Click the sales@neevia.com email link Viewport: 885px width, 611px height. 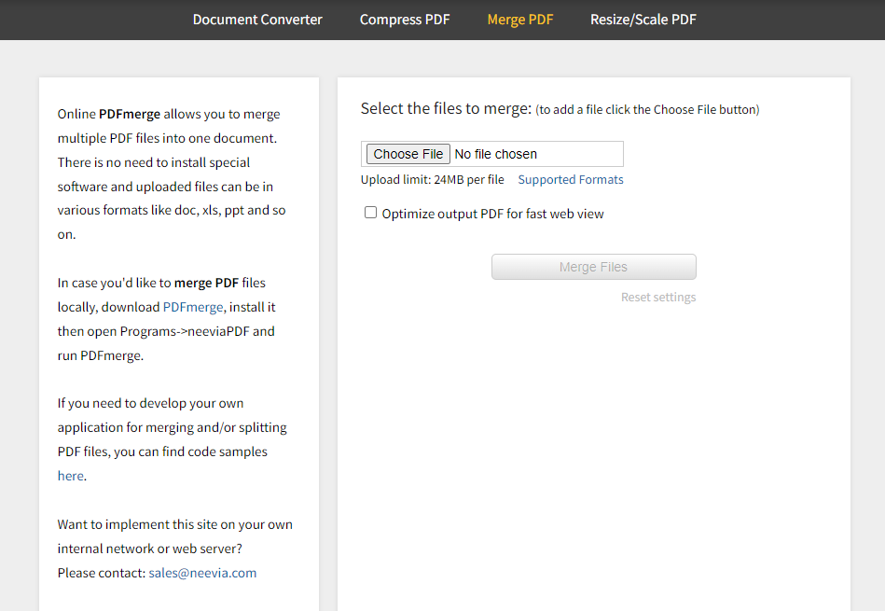[x=202, y=573]
